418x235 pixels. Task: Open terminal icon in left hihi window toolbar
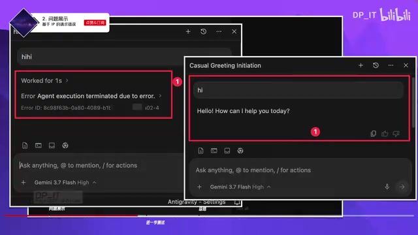[x=39, y=146]
